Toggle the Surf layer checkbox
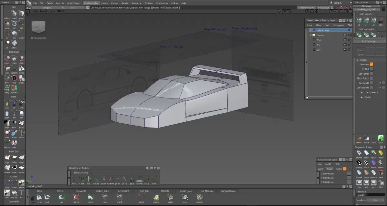The image size is (387, 206). [x=314, y=50]
